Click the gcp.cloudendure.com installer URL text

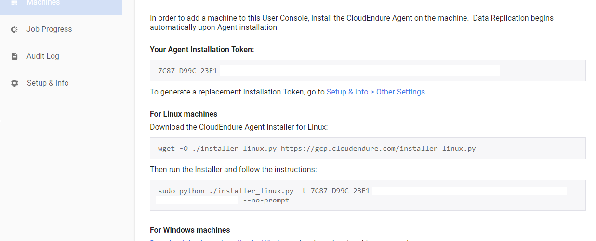(x=378, y=148)
